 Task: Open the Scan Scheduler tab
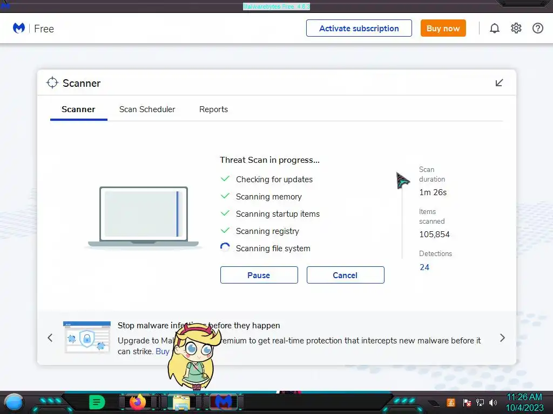147,109
